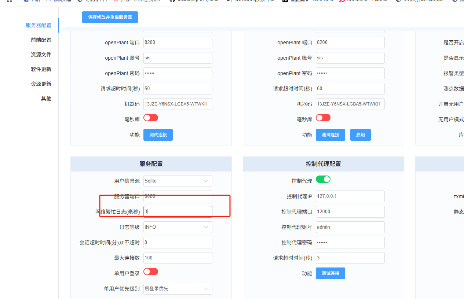Open the 百度 bookmark on the bookmarks bar
The image size is (464, 299).
pos(34,1)
